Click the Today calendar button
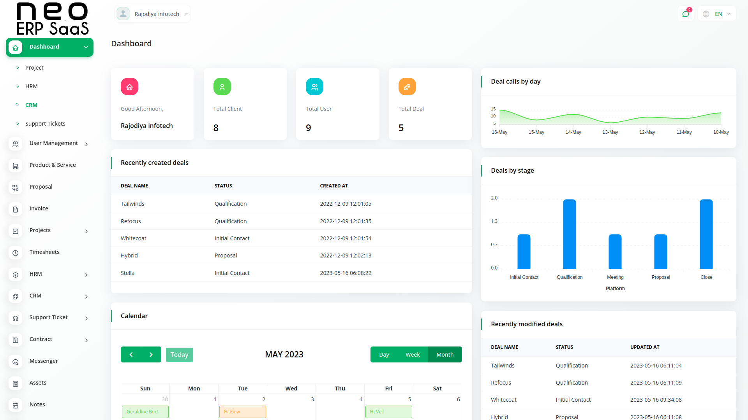The image size is (748, 420). pos(179,355)
